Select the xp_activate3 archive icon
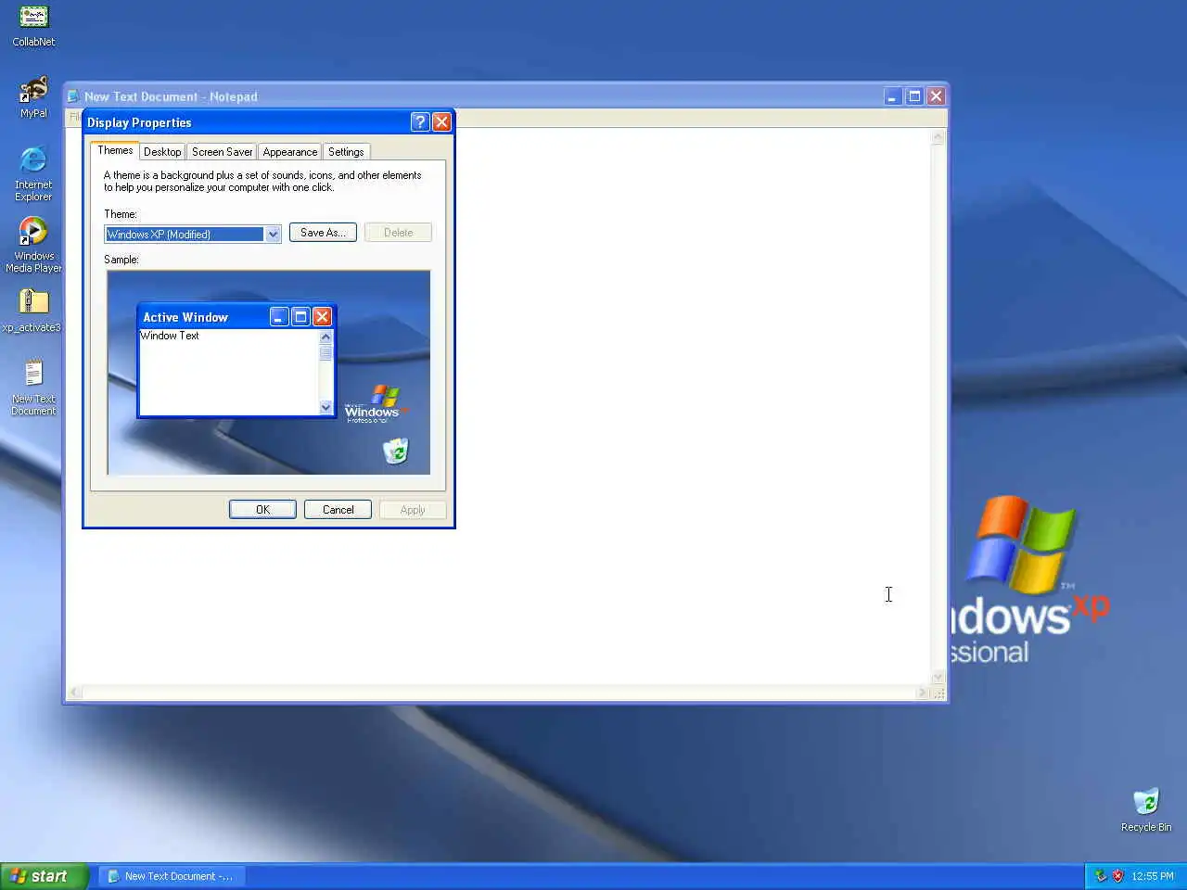 pyautogui.click(x=33, y=311)
